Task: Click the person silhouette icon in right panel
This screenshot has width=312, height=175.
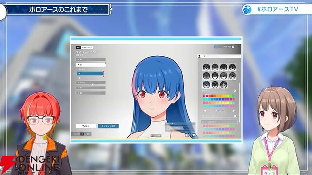Action: pyautogui.click(x=199, y=56)
